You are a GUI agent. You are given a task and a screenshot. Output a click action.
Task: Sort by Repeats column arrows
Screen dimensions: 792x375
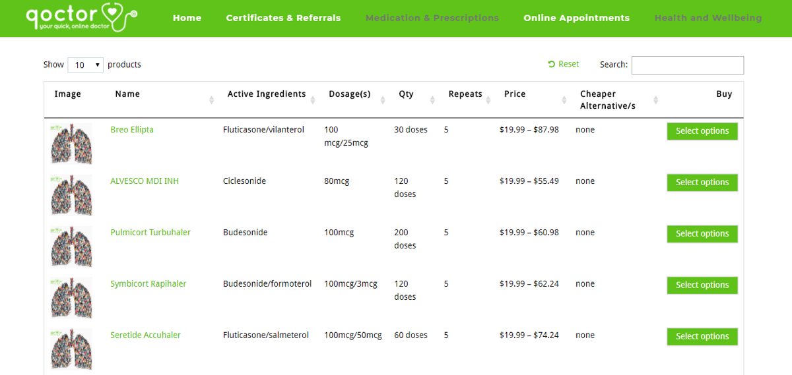tap(488, 100)
